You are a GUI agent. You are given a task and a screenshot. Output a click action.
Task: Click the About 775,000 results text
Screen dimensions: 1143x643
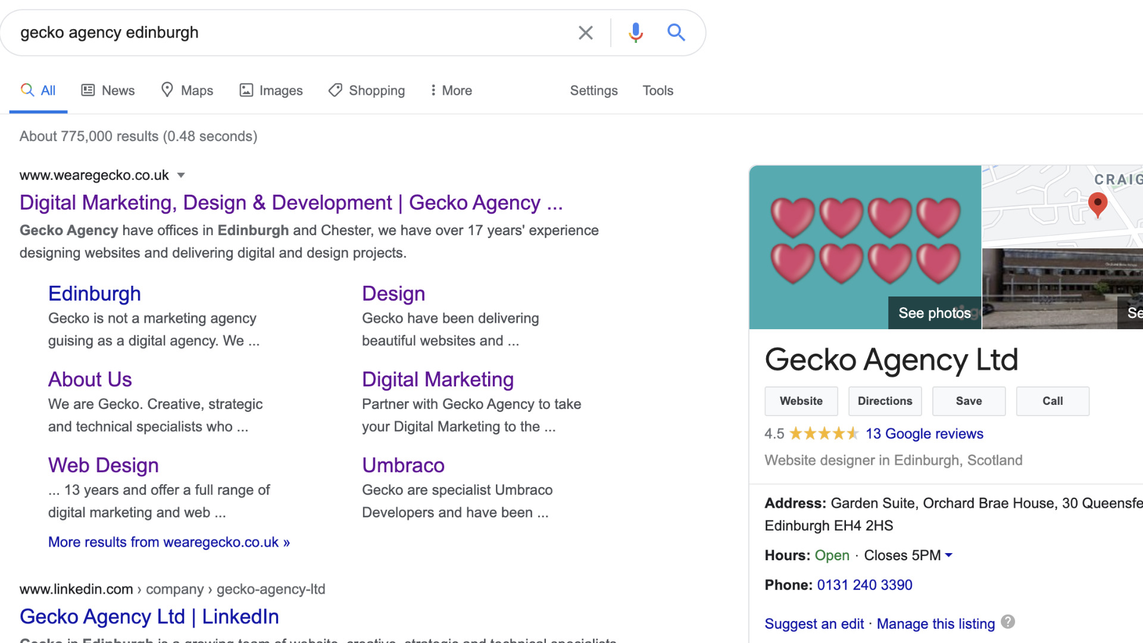[x=138, y=136]
